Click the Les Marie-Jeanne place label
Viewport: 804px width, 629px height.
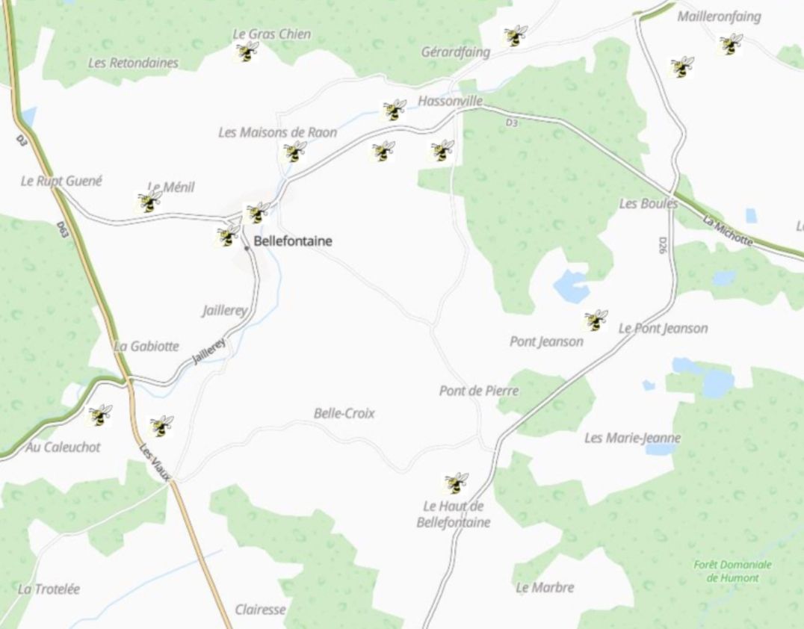pyautogui.click(x=633, y=438)
